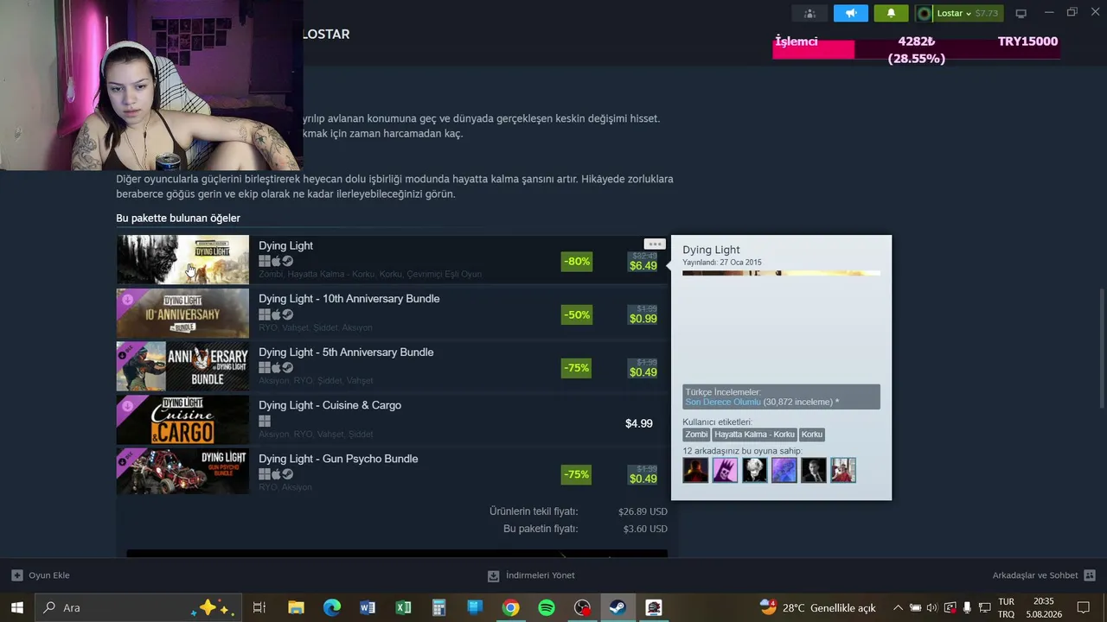Click 'Dying Light - Gun Psycho Bundle' title
This screenshot has height=622, width=1107.
click(x=338, y=459)
